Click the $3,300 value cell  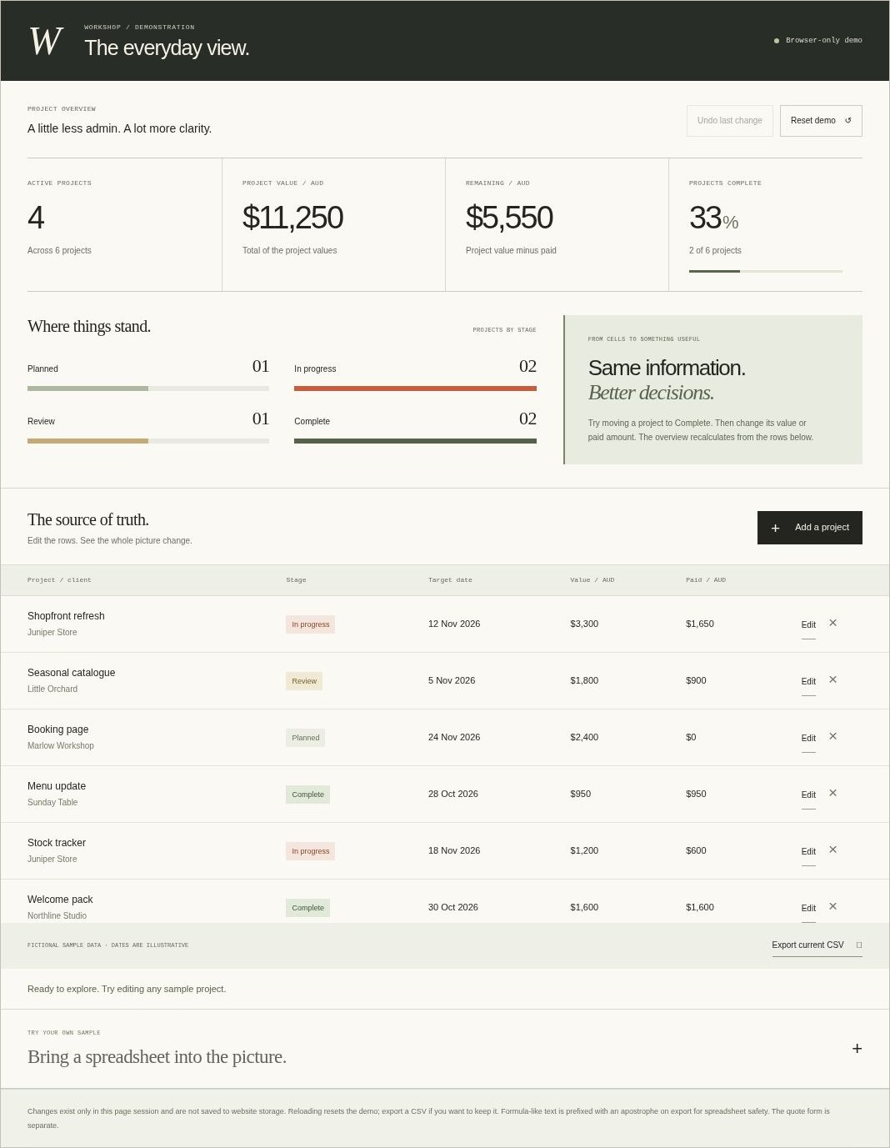click(584, 624)
